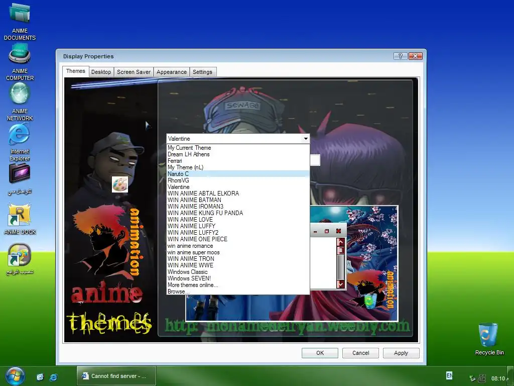Viewport: 514px width, 386px height.
Task: Open the Recycle Bin on the desktop
Action: point(489,339)
